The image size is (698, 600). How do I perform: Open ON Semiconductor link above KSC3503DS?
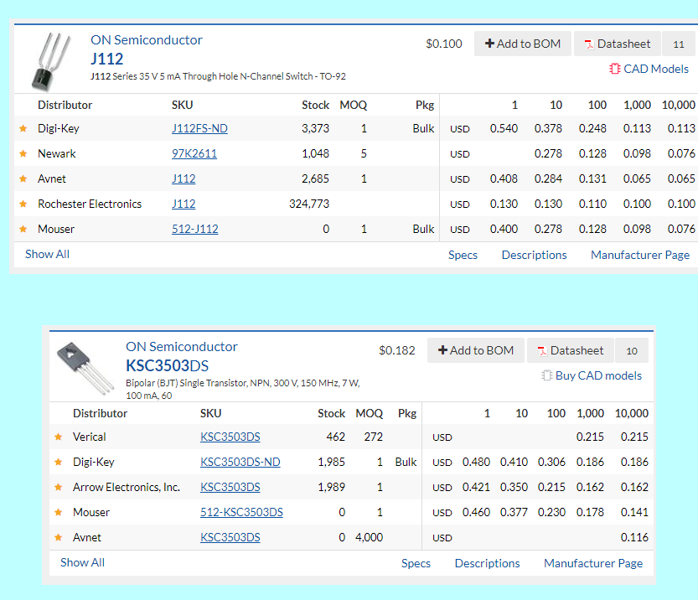point(182,347)
